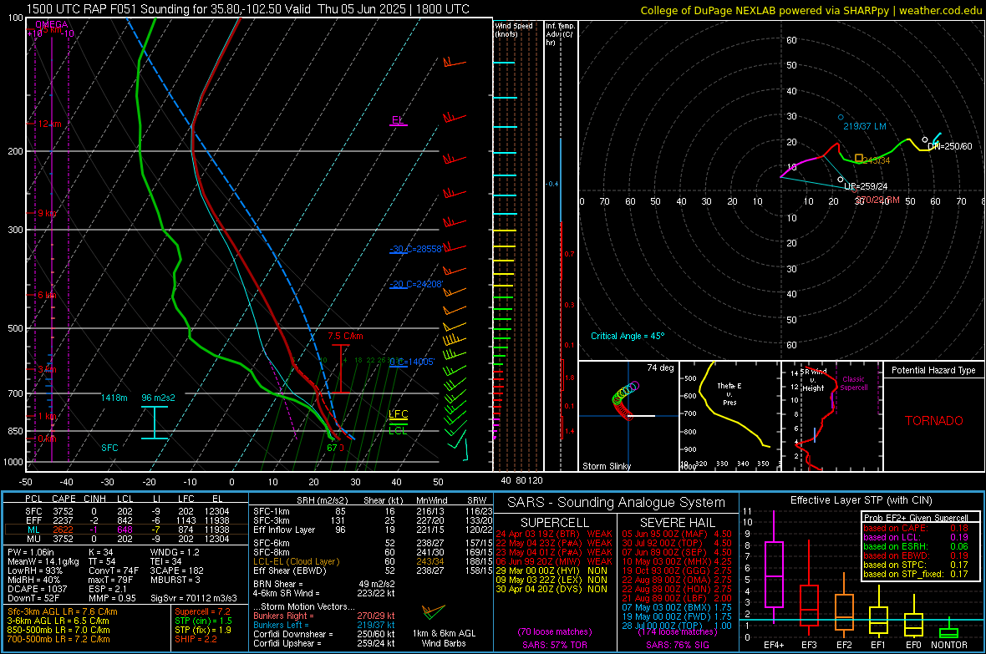Click the 1km & 6km AGL wind barbs icon
Screen dimensions: 986x654
434,611
